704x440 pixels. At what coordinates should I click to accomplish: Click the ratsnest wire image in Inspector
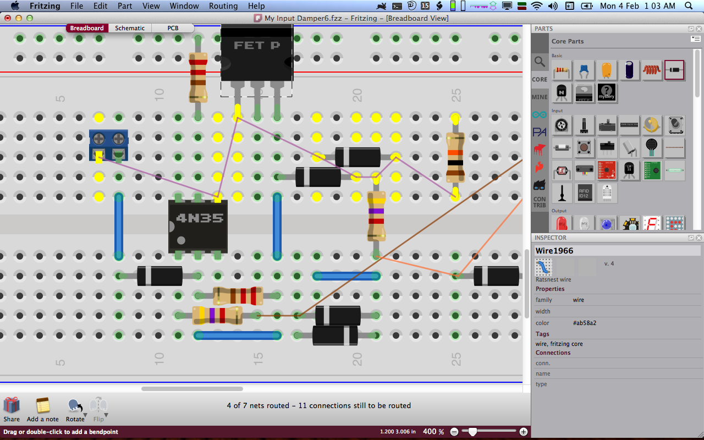[x=544, y=267]
